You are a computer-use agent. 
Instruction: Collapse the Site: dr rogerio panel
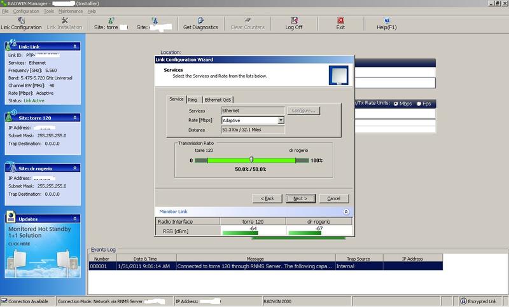(75, 168)
